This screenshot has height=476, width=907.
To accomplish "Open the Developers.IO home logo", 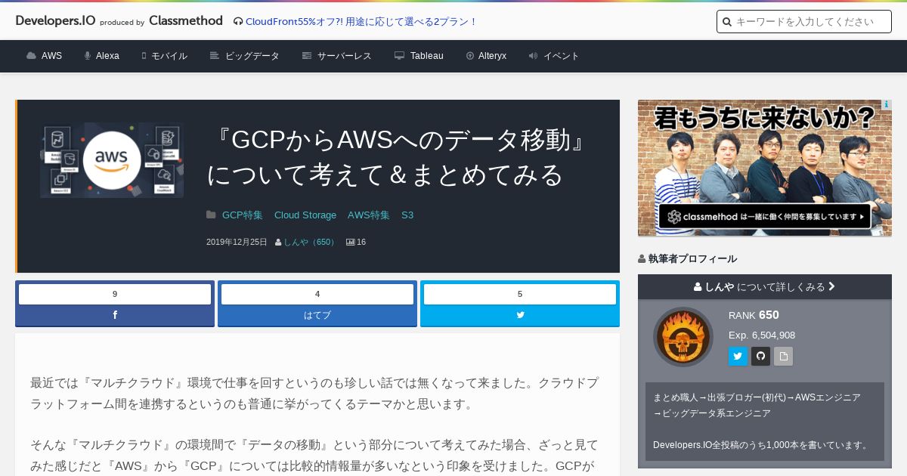I will 55,20.
